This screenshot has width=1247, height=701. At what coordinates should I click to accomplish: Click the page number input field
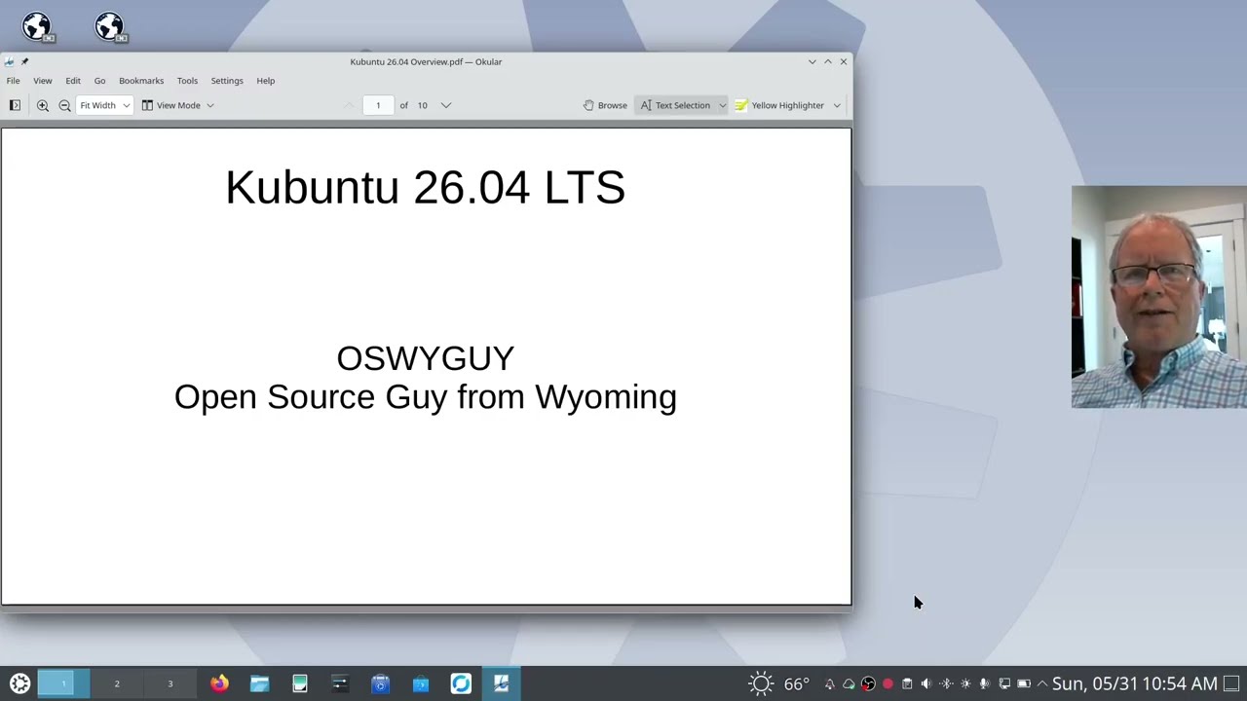point(378,105)
